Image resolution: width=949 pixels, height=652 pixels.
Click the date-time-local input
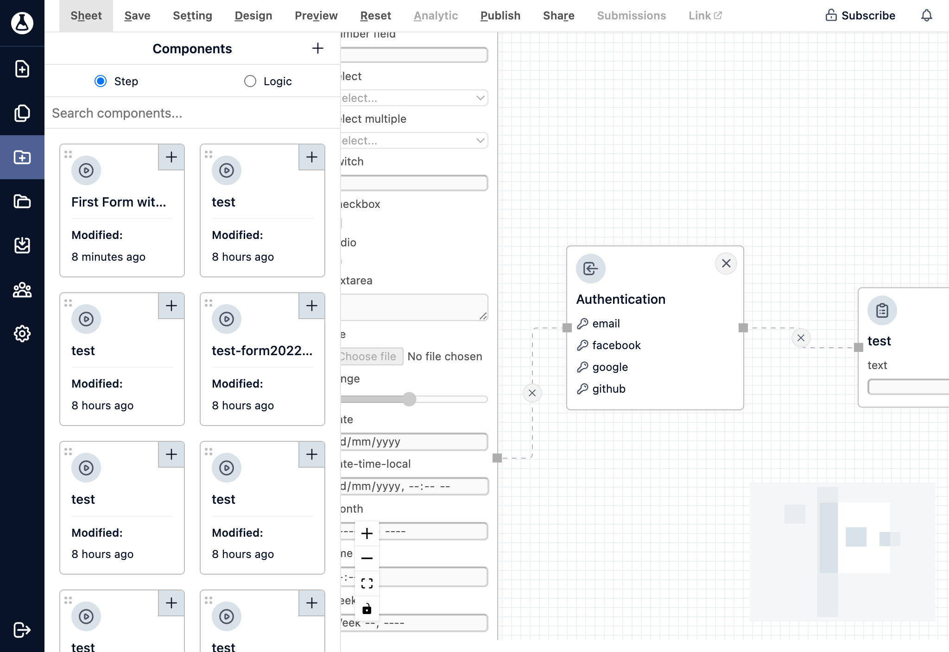(414, 486)
